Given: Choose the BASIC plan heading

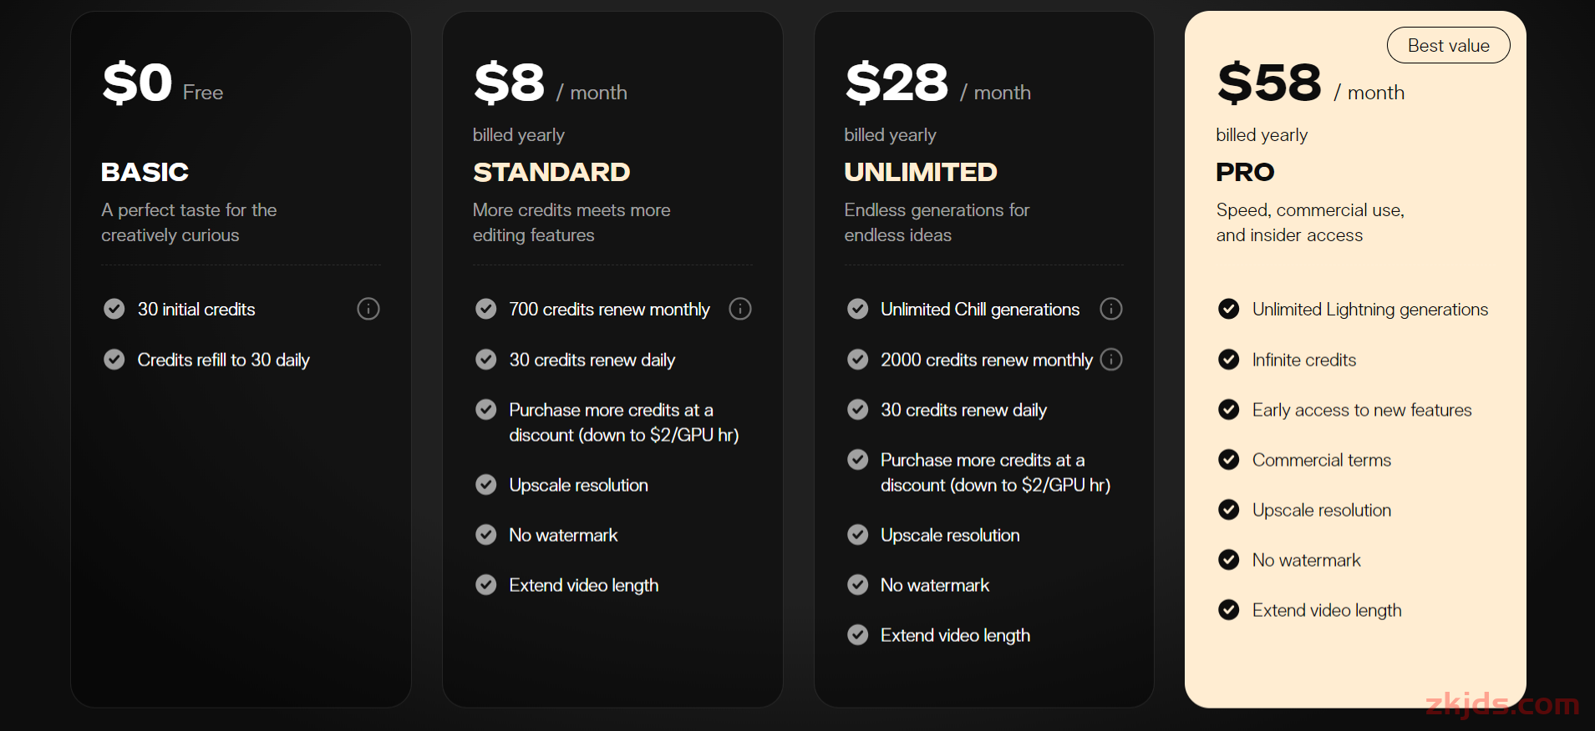Looking at the screenshot, I should click(x=145, y=172).
